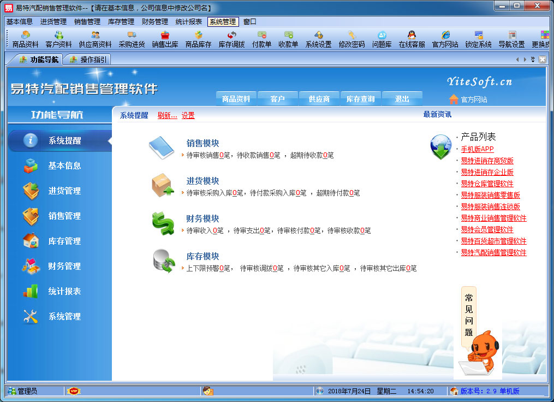The image size is (554, 402).
Task: Click the 刷新 link
Action: tap(167, 115)
